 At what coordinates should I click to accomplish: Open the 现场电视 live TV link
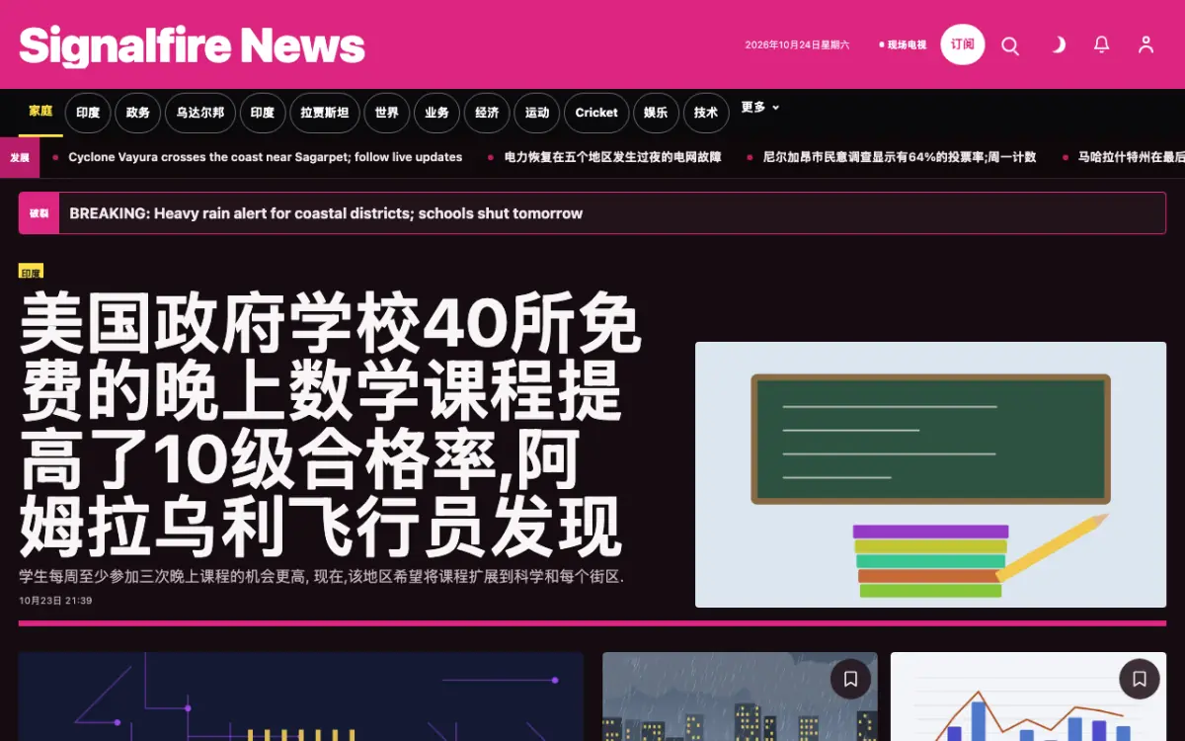click(903, 45)
